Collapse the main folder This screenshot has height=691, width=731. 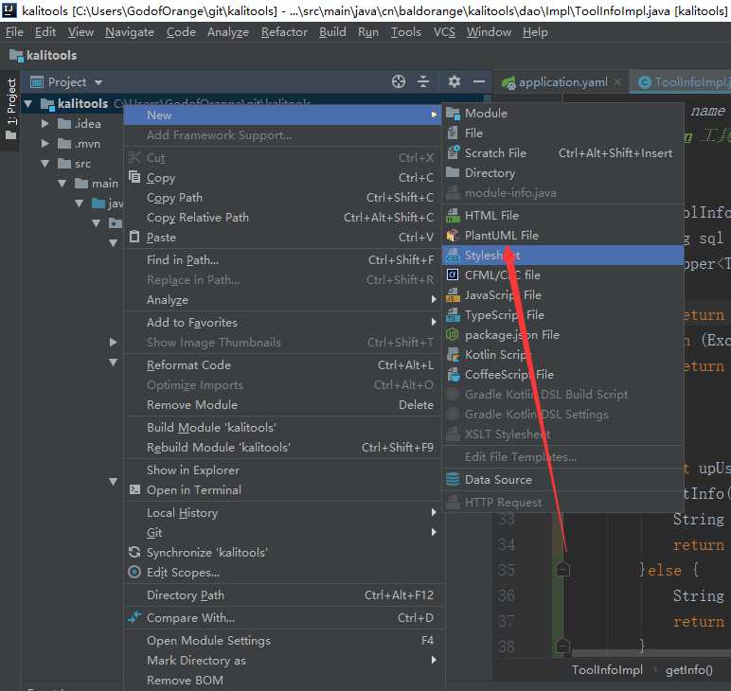[62, 184]
